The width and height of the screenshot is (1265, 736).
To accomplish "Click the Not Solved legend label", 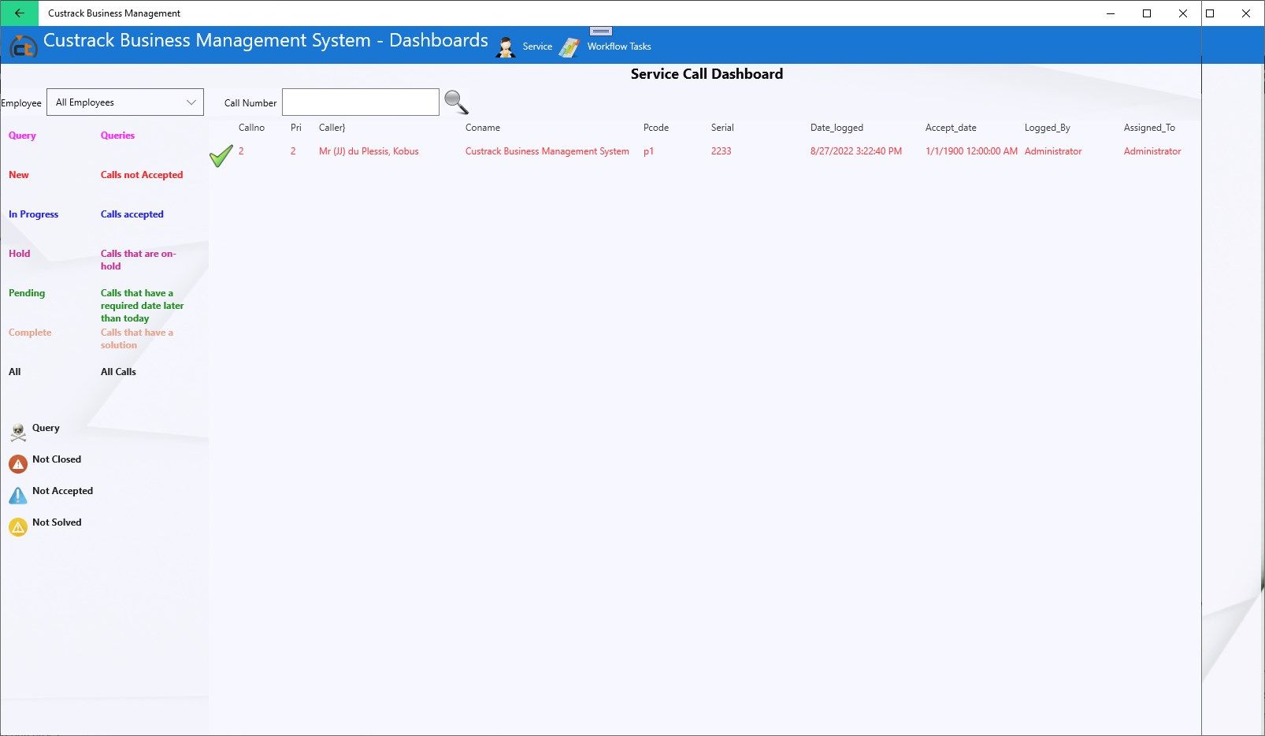I will point(57,522).
